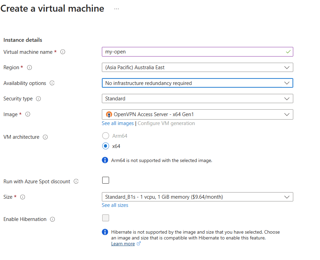Image resolution: width=320 pixels, height=260 pixels.
Task: Click the Arm64 is not supported message text
Action: pos(162,161)
